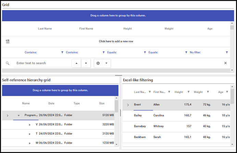Click the Weight column Excel-like filter icon

tap(208, 92)
